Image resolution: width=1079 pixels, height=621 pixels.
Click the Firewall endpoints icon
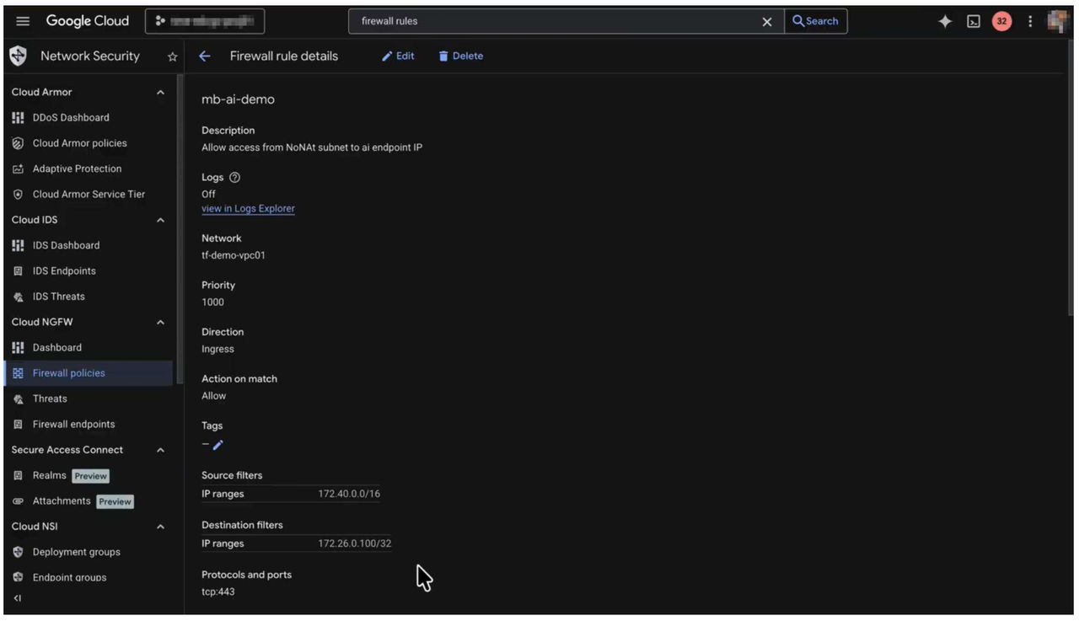[18, 425]
